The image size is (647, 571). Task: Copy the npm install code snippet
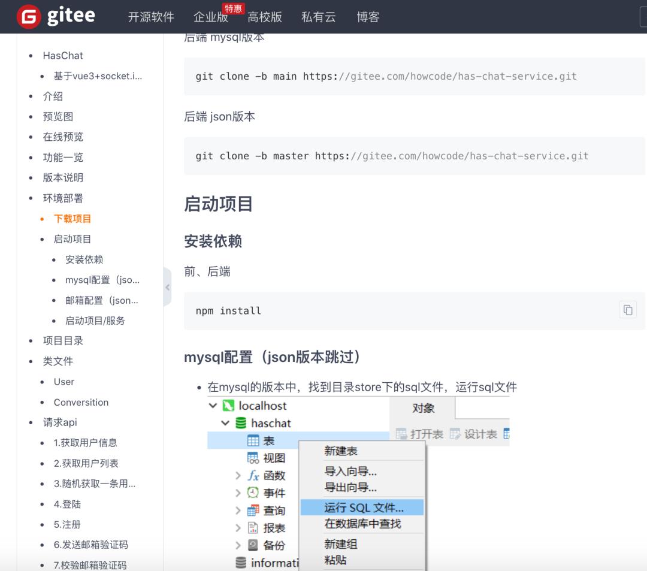(628, 310)
